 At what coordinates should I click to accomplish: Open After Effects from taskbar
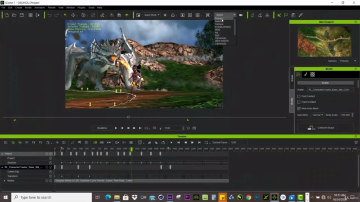tap(170, 197)
